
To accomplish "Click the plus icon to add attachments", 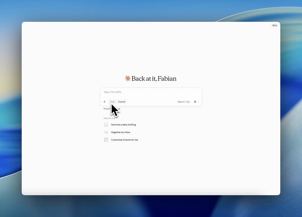I will 104,102.
